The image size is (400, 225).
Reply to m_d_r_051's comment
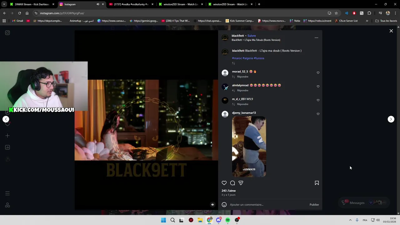pos(242,104)
